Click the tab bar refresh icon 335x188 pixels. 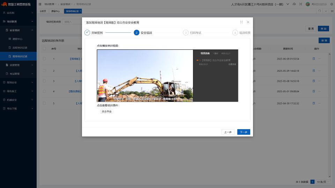click(320, 11)
